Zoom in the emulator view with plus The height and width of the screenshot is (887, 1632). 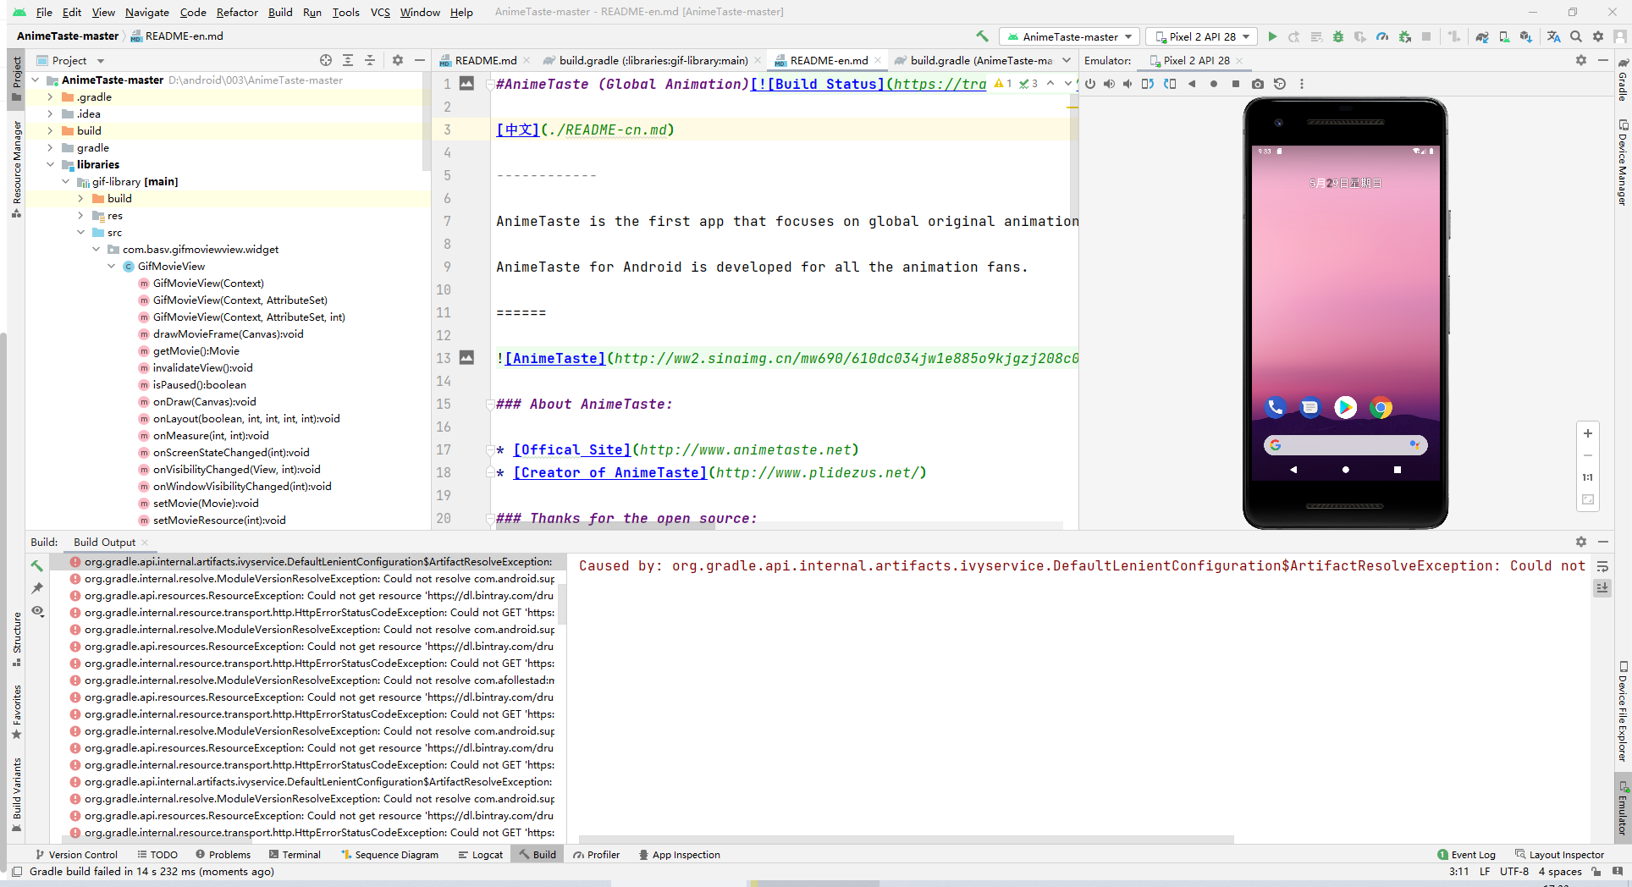coord(1588,433)
